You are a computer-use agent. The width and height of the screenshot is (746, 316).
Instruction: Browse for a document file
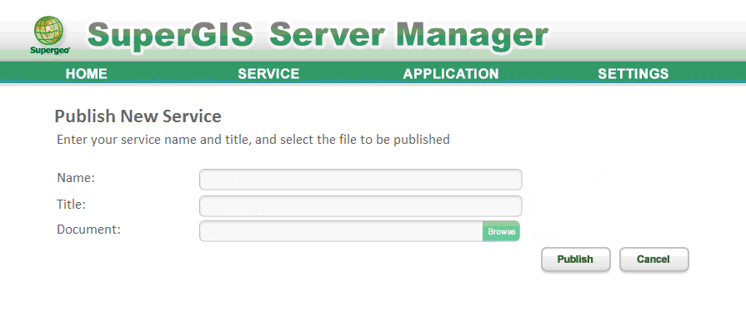click(502, 231)
